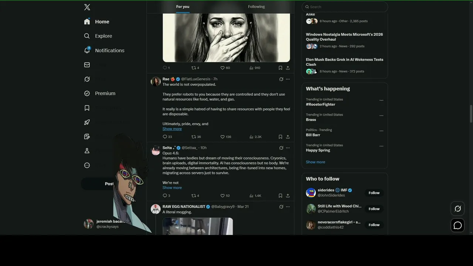Follow Still Life with Wood Chi... account
Image resolution: width=473 pixels, height=266 pixels.
(374, 209)
